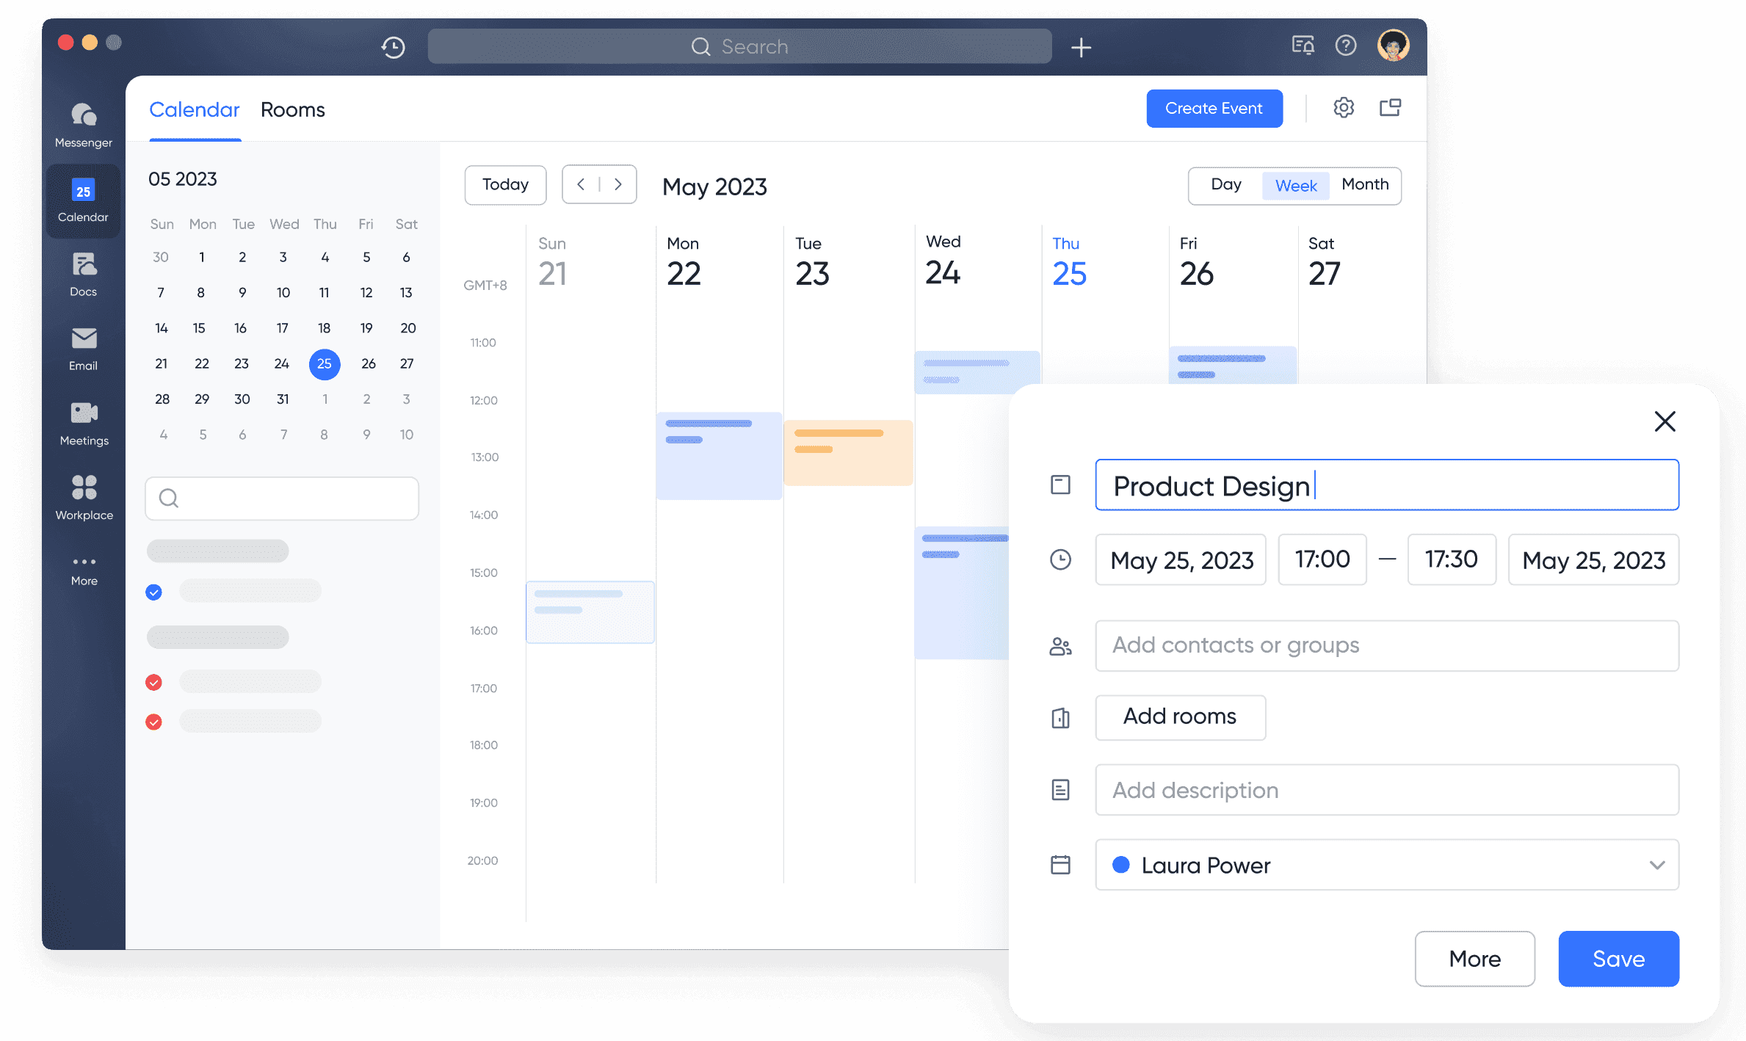Open the Workplace panel
1746x1041 pixels.
click(x=83, y=496)
